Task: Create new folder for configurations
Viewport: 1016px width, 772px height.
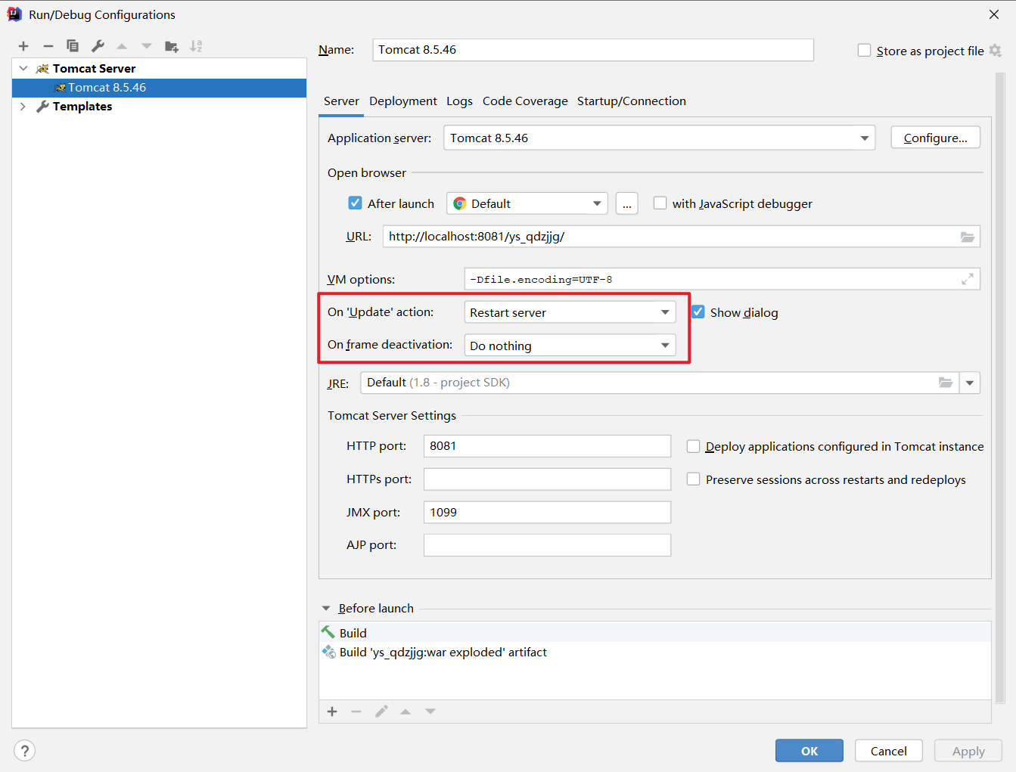Action: coord(172,46)
